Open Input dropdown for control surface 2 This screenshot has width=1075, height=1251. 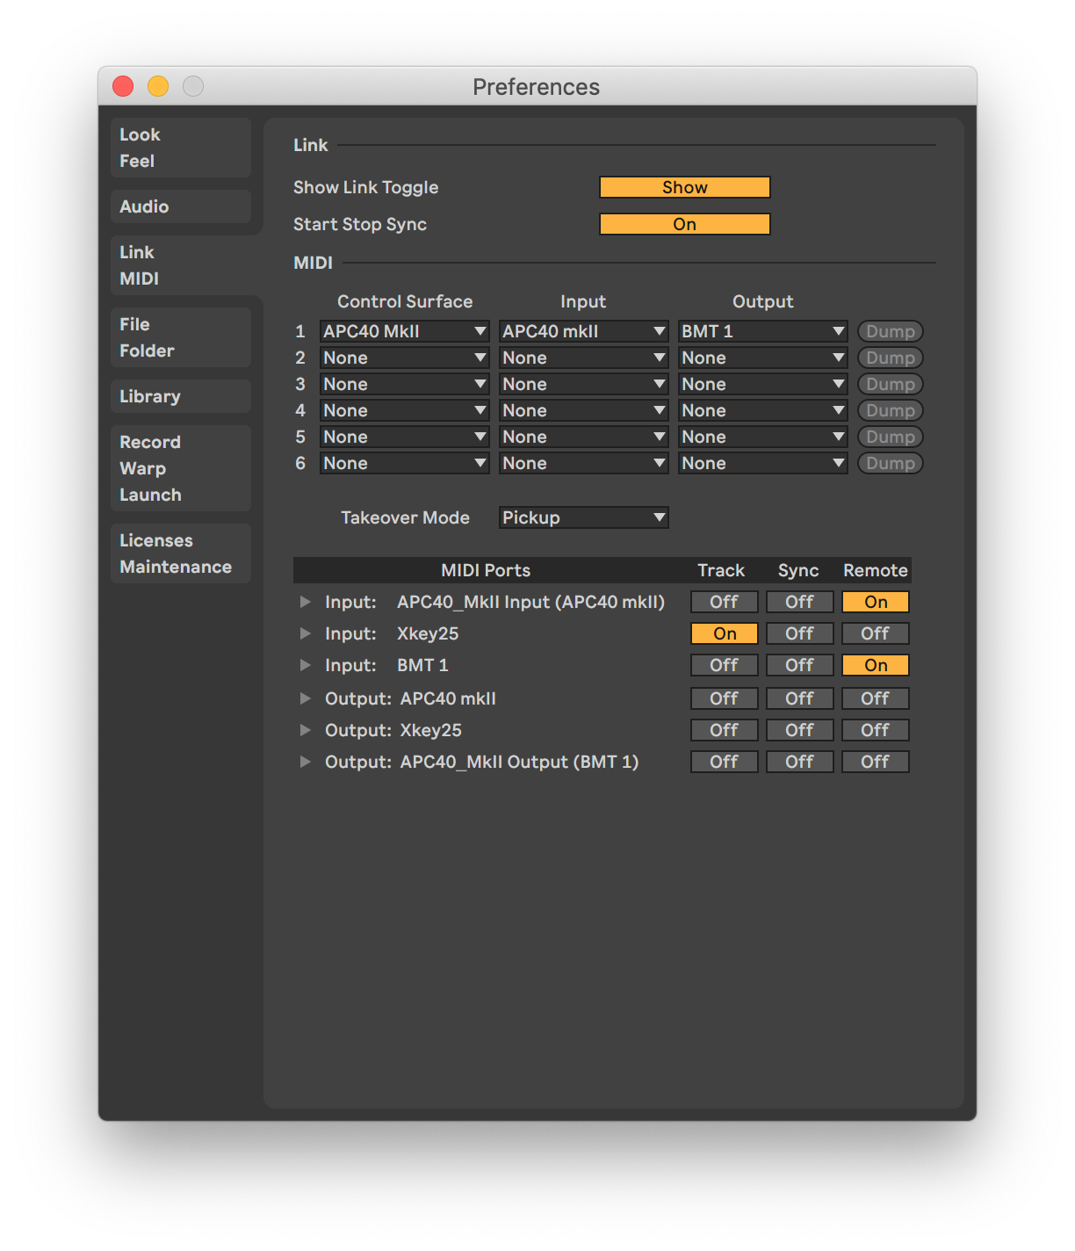[x=583, y=358]
